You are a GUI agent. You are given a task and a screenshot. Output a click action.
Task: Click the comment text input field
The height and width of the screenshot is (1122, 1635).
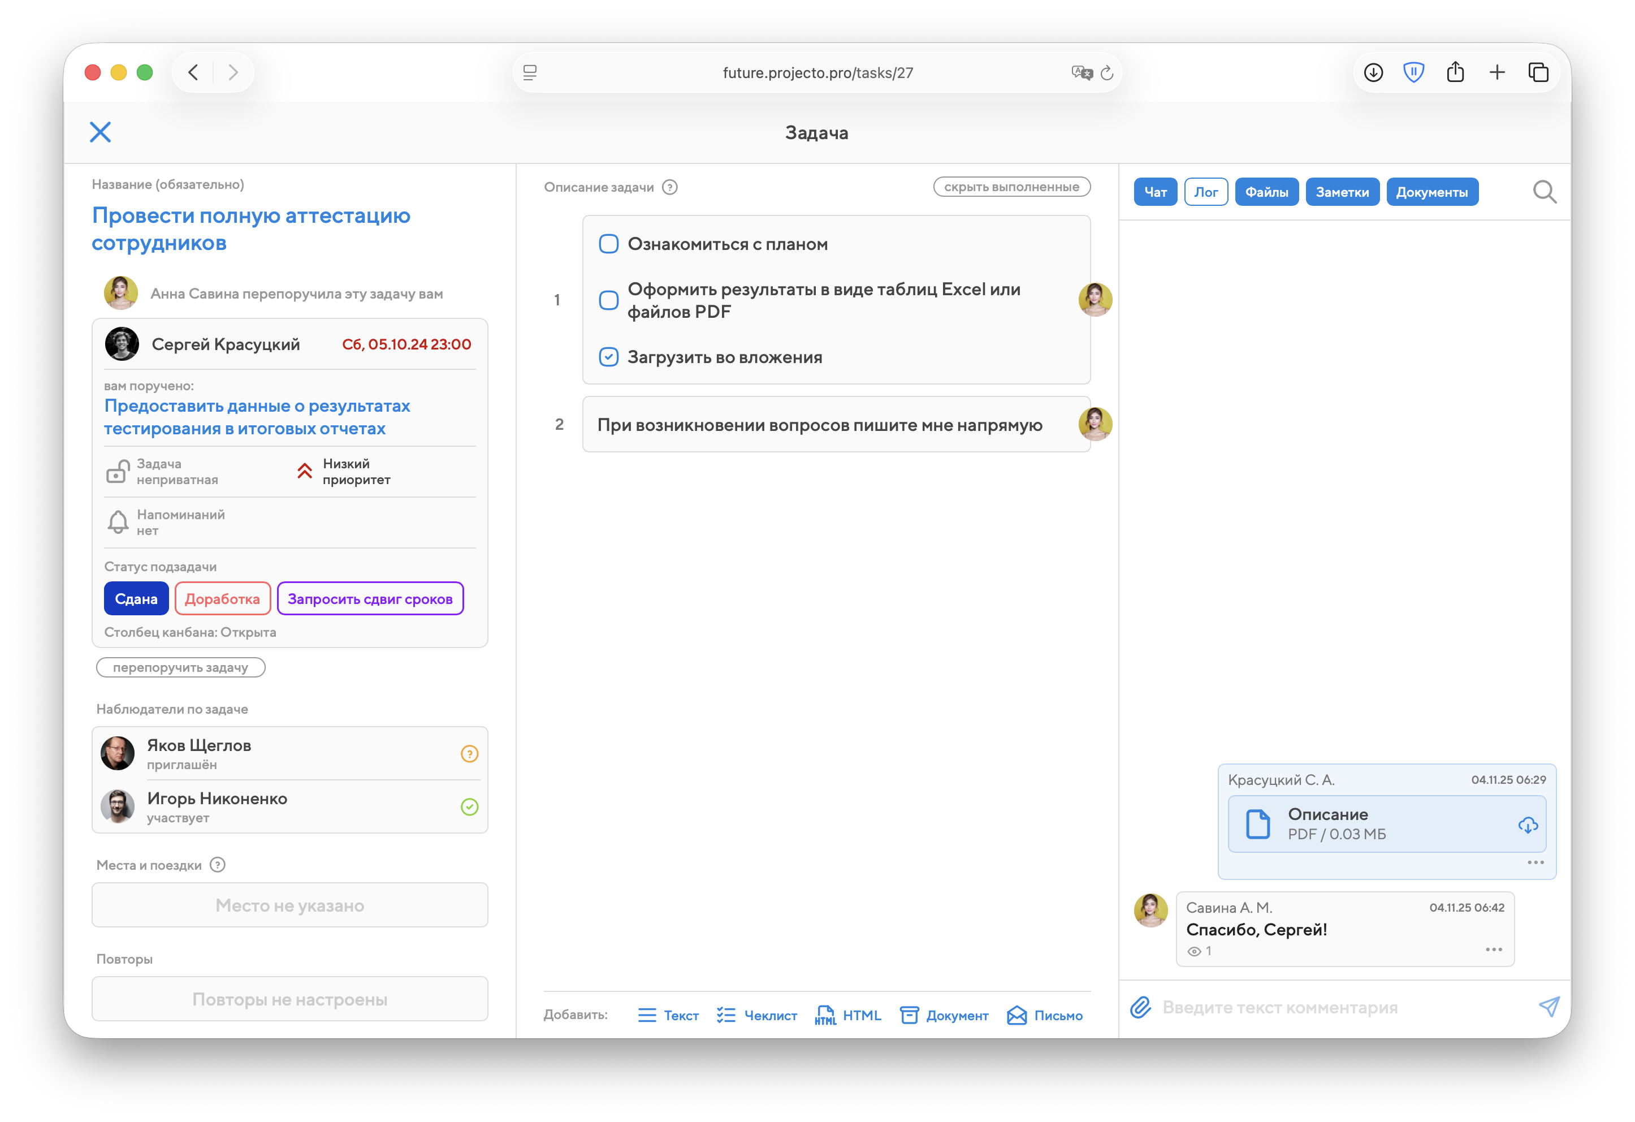1336,1007
